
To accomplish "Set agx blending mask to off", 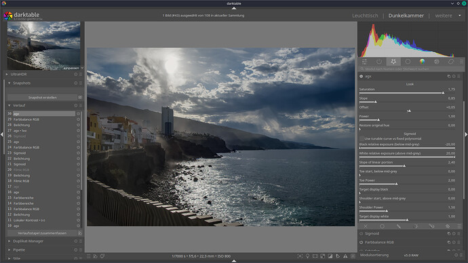I will click(x=366, y=226).
